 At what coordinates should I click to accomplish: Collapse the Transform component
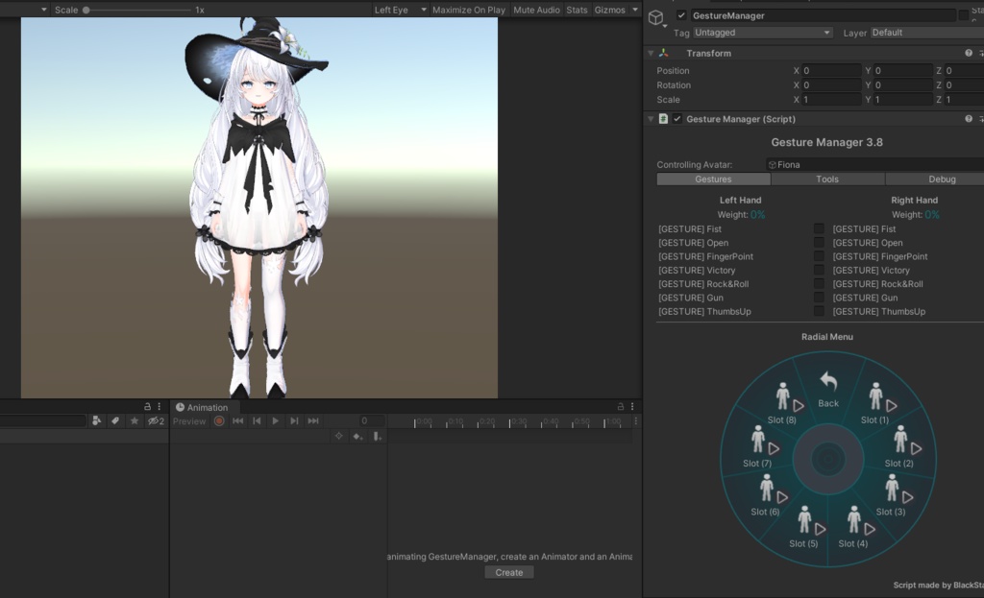[651, 53]
